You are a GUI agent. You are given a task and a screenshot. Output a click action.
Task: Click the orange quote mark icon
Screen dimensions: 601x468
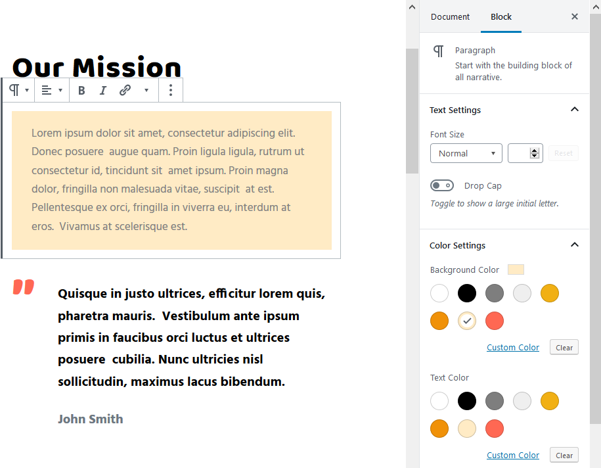click(x=24, y=287)
